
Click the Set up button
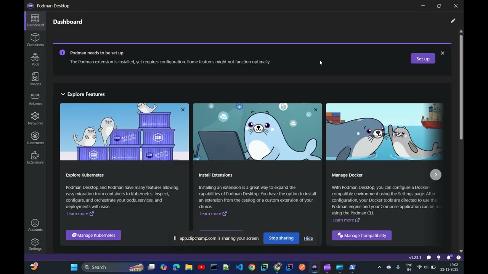423,59
